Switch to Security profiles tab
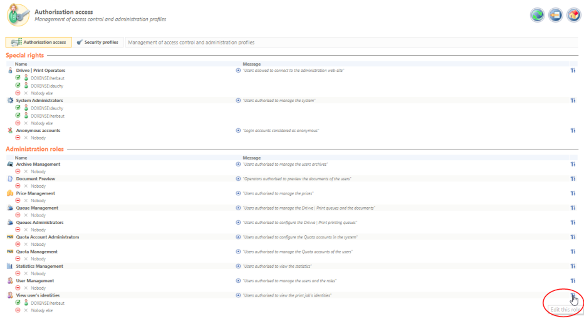The height and width of the screenshot is (321, 584). [97, 43]
